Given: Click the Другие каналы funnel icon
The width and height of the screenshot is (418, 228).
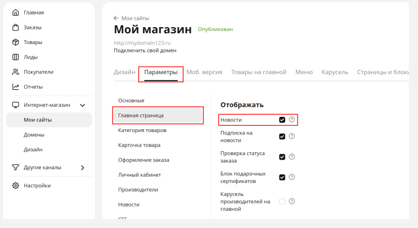Looking at the screenshot, I should [x=16, y=167].
